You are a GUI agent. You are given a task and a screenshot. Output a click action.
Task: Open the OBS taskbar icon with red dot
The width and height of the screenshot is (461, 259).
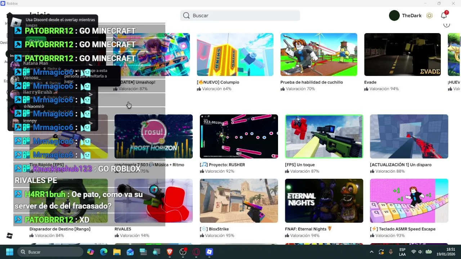pos(183,252)
